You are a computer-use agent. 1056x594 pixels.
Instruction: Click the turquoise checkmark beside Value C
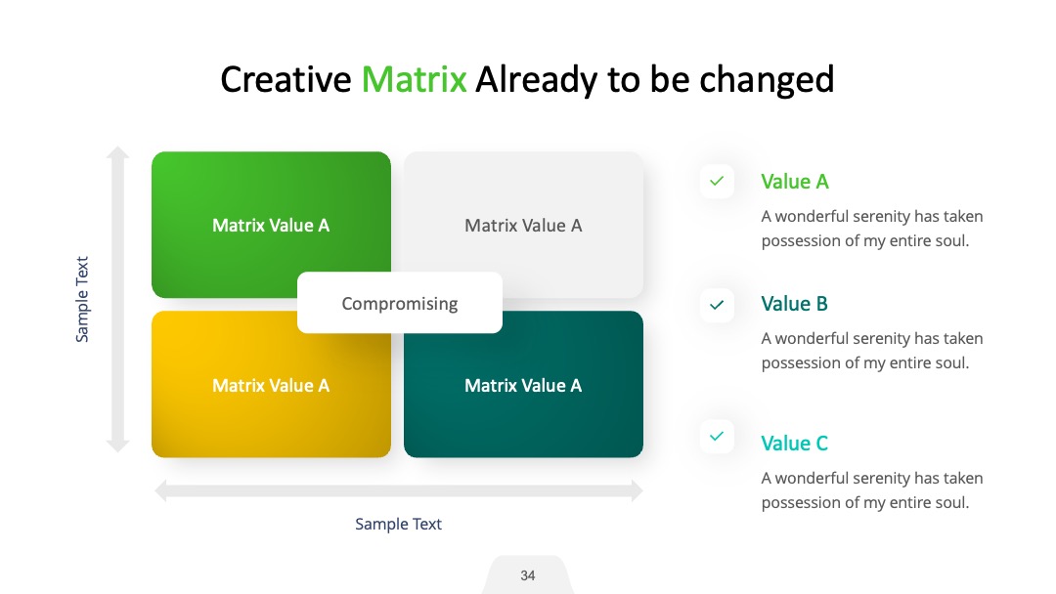tap(717, 436)
